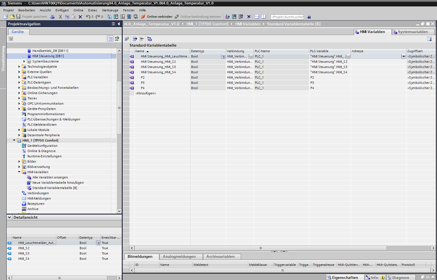The height and width of the screenshot is (280, 437).
Task: Click the <Hinzufügen> row to add a variable
Action: (x=146, y=93)
